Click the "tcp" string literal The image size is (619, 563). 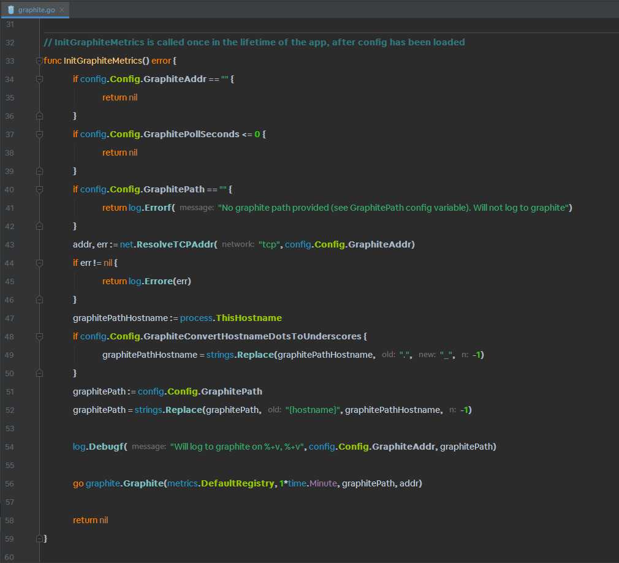click(269, 244)
